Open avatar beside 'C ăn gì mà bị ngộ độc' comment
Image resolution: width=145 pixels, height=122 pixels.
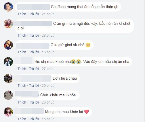tap(8, 24)
